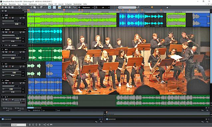Open the Effekte menu
This screenshot has width=212, height=127.
point(51,4)
